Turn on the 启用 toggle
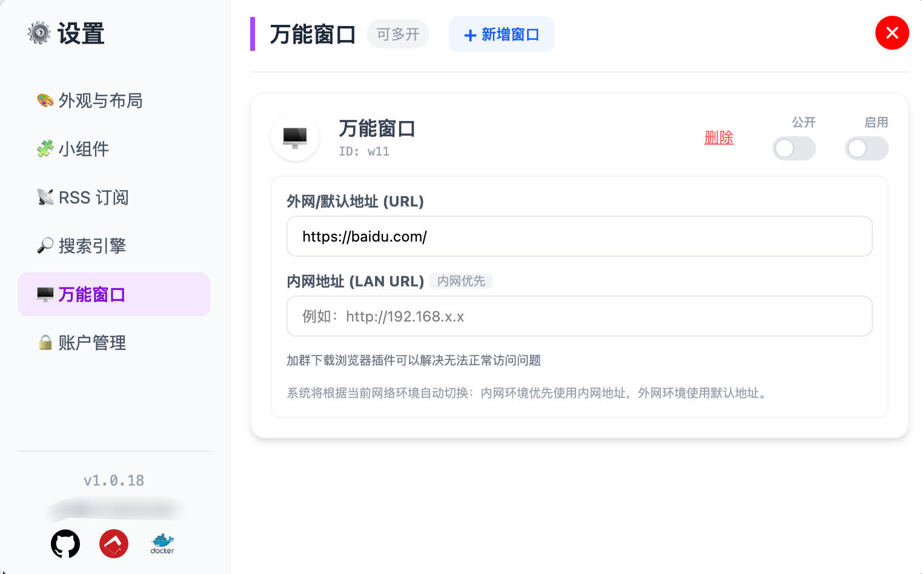922x574 pixels. point(866,148)
